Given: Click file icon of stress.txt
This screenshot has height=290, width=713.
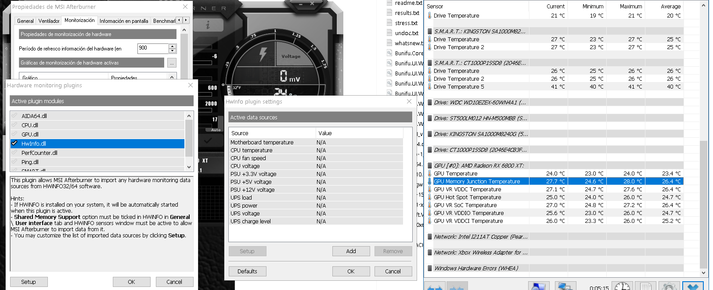Looking at the screenshot, I should pos(389,23).
